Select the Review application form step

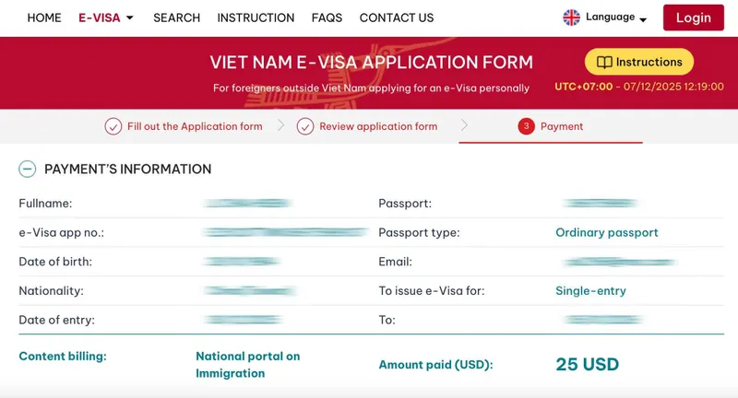click(x=378, y=127)
